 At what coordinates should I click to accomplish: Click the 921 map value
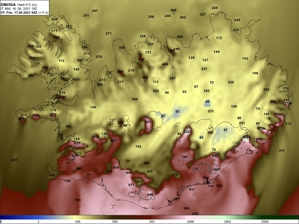pos(216,169)
